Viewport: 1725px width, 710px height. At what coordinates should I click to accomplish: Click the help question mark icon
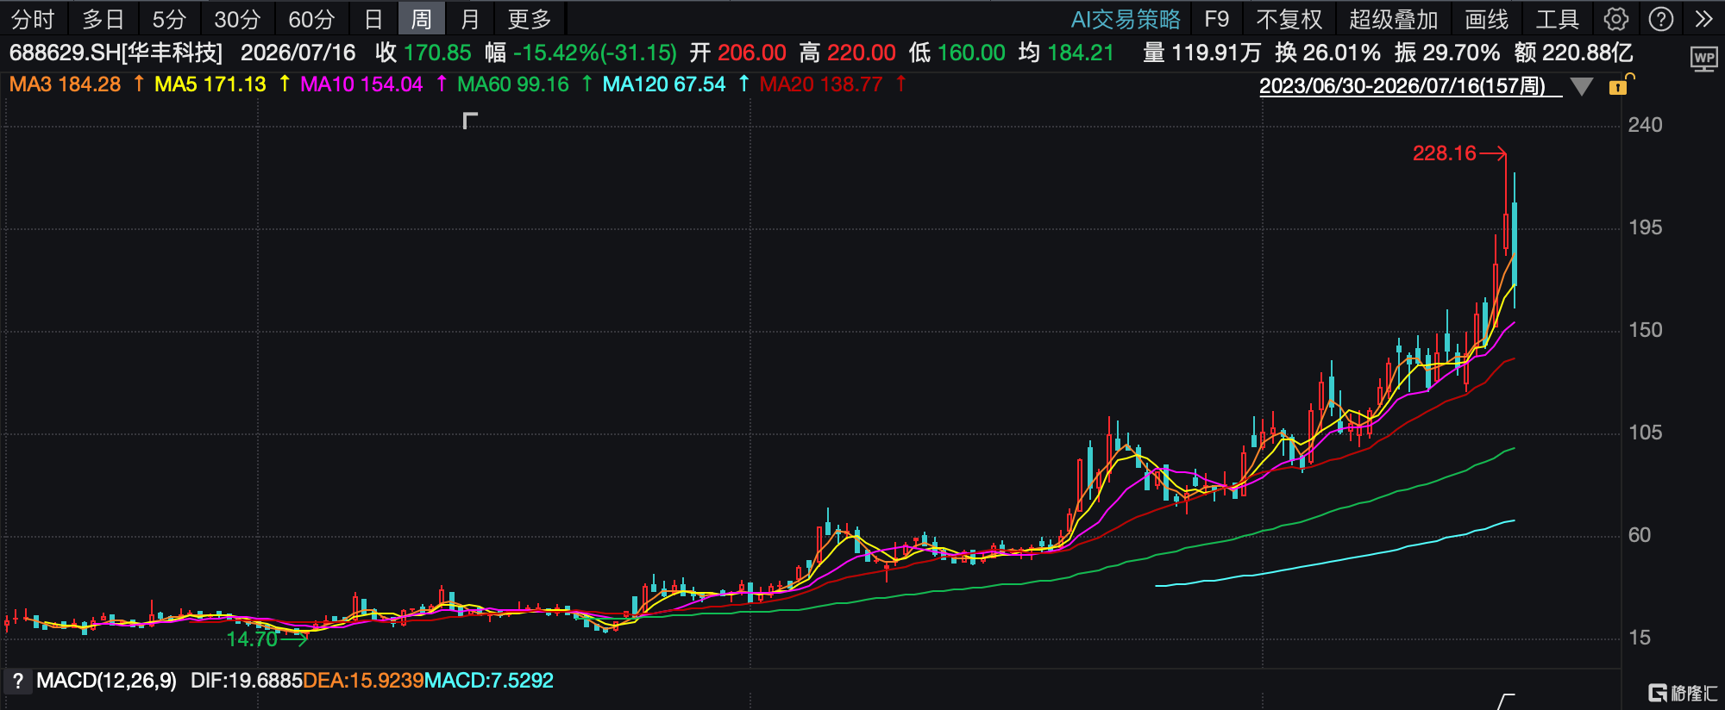[x=1661, y=19]
